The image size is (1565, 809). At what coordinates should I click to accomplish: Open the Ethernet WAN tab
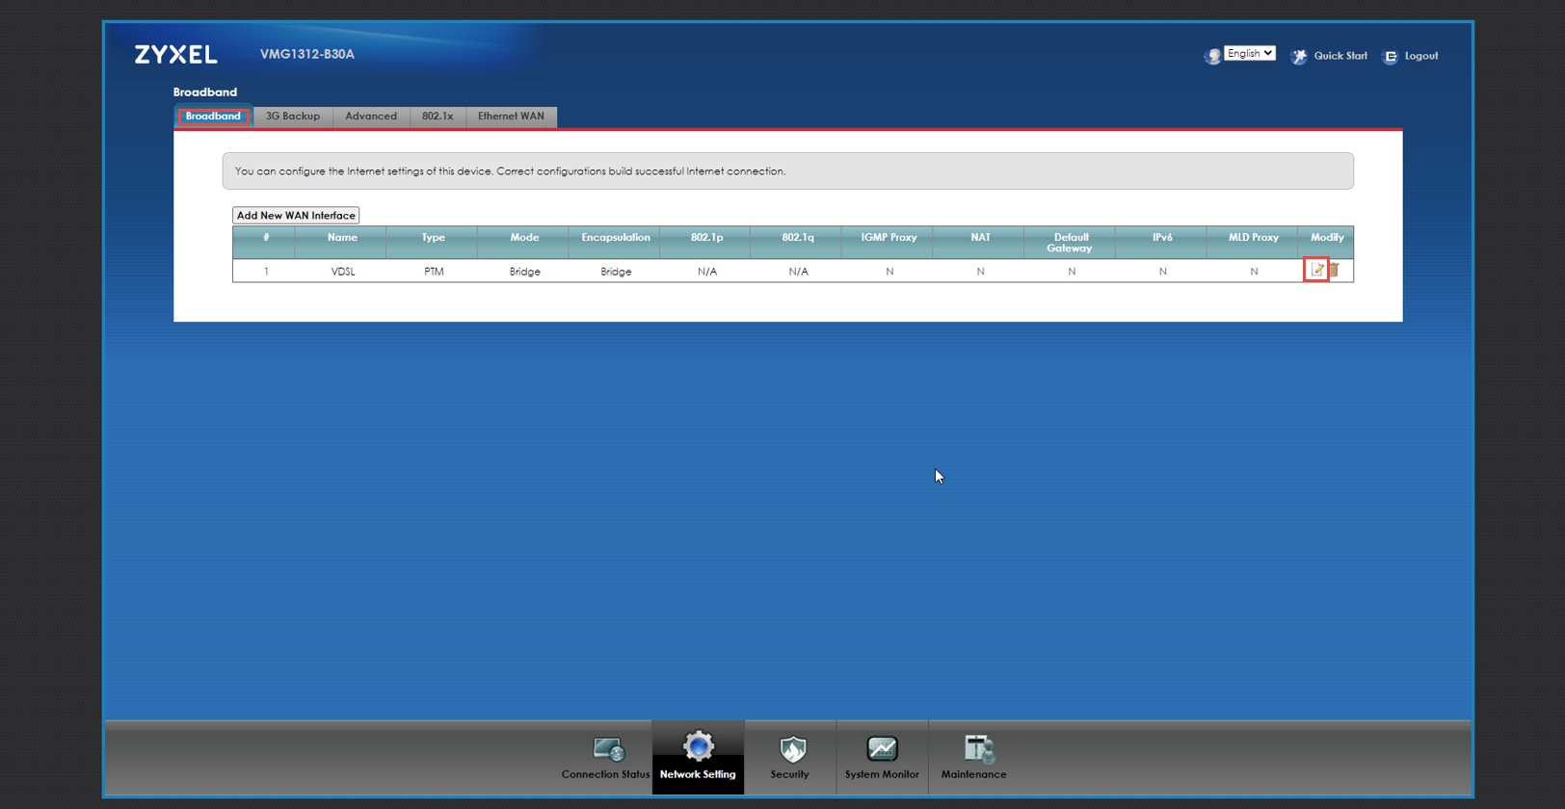(x=511, y=117)
